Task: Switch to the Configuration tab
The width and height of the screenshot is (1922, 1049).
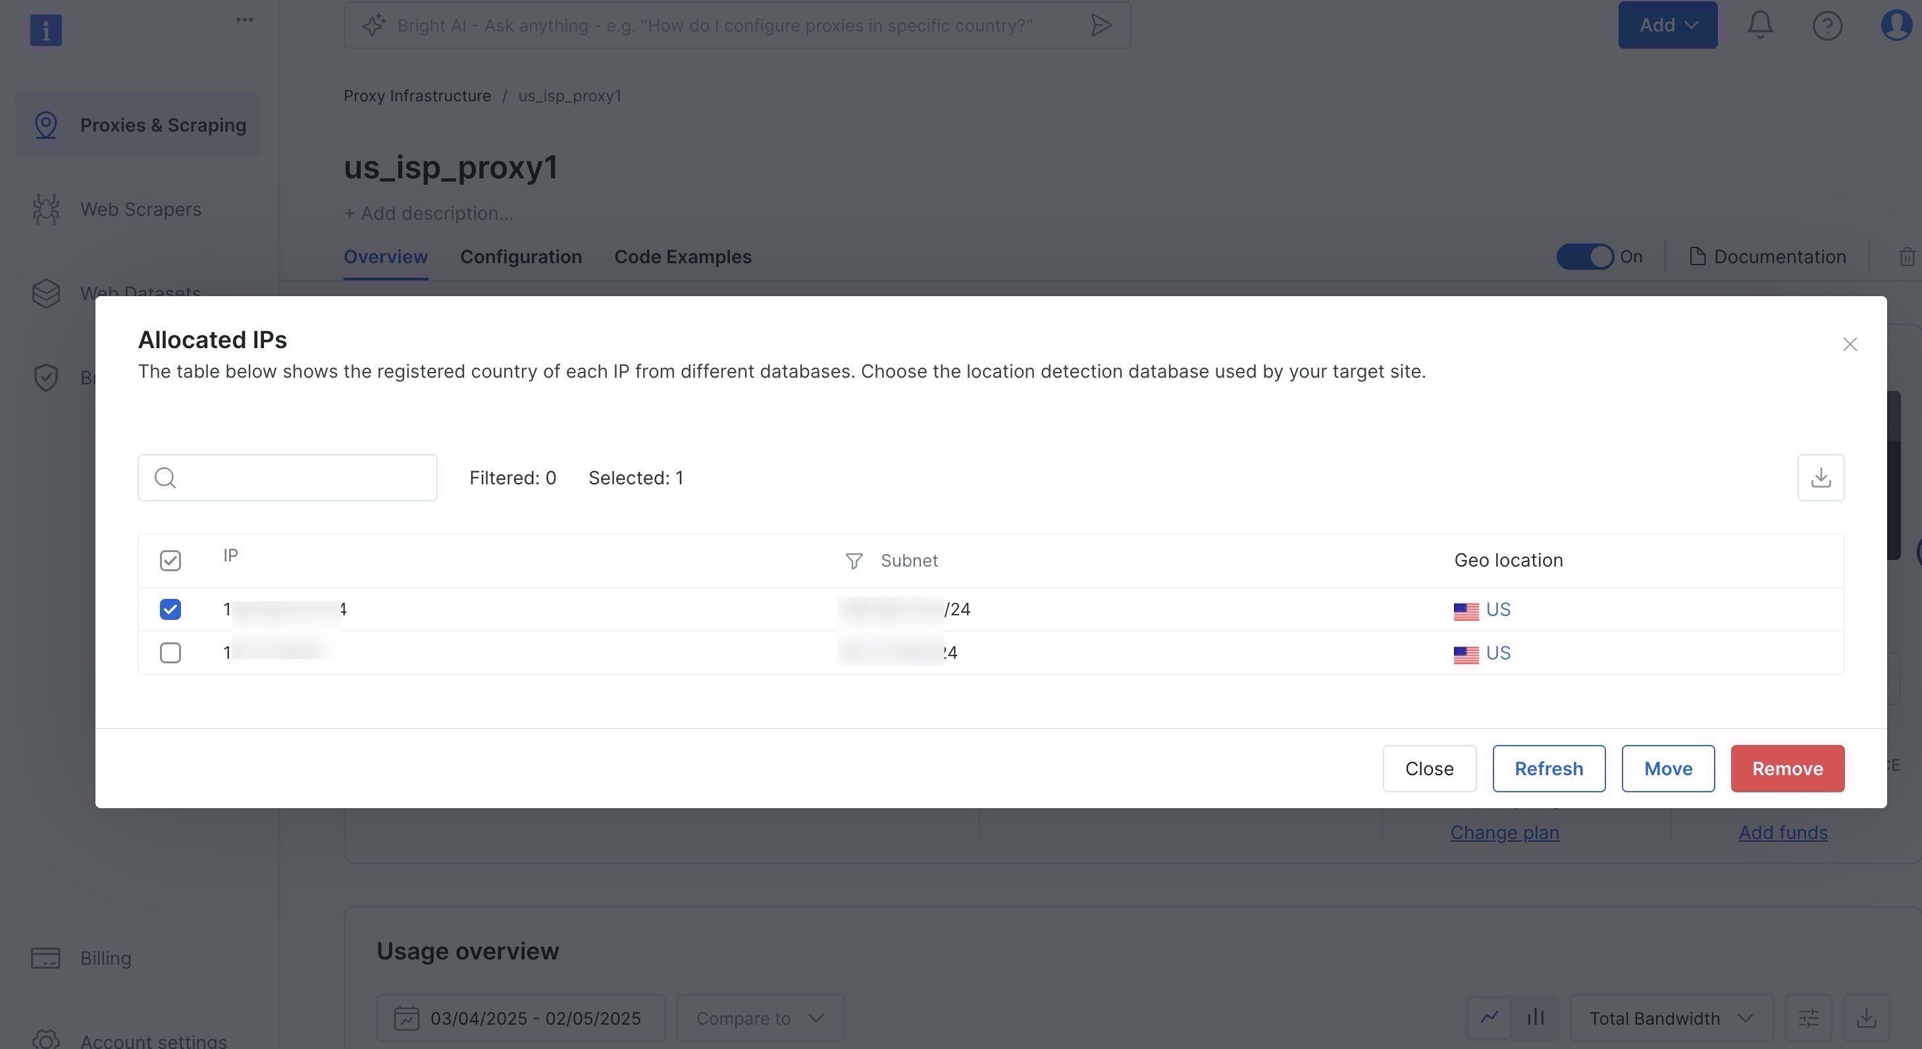Action: tap(521, 257)
